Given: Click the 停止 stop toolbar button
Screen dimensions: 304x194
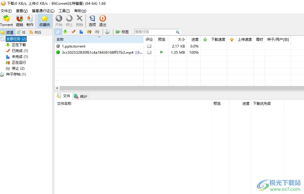Looking at the screenshot, I should (69, 21).
